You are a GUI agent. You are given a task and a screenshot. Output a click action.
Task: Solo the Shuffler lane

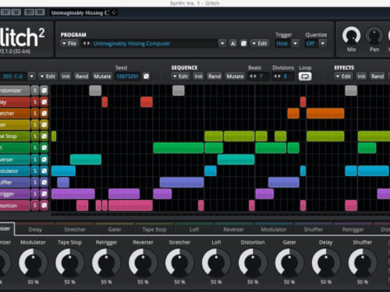pos(35,182)
